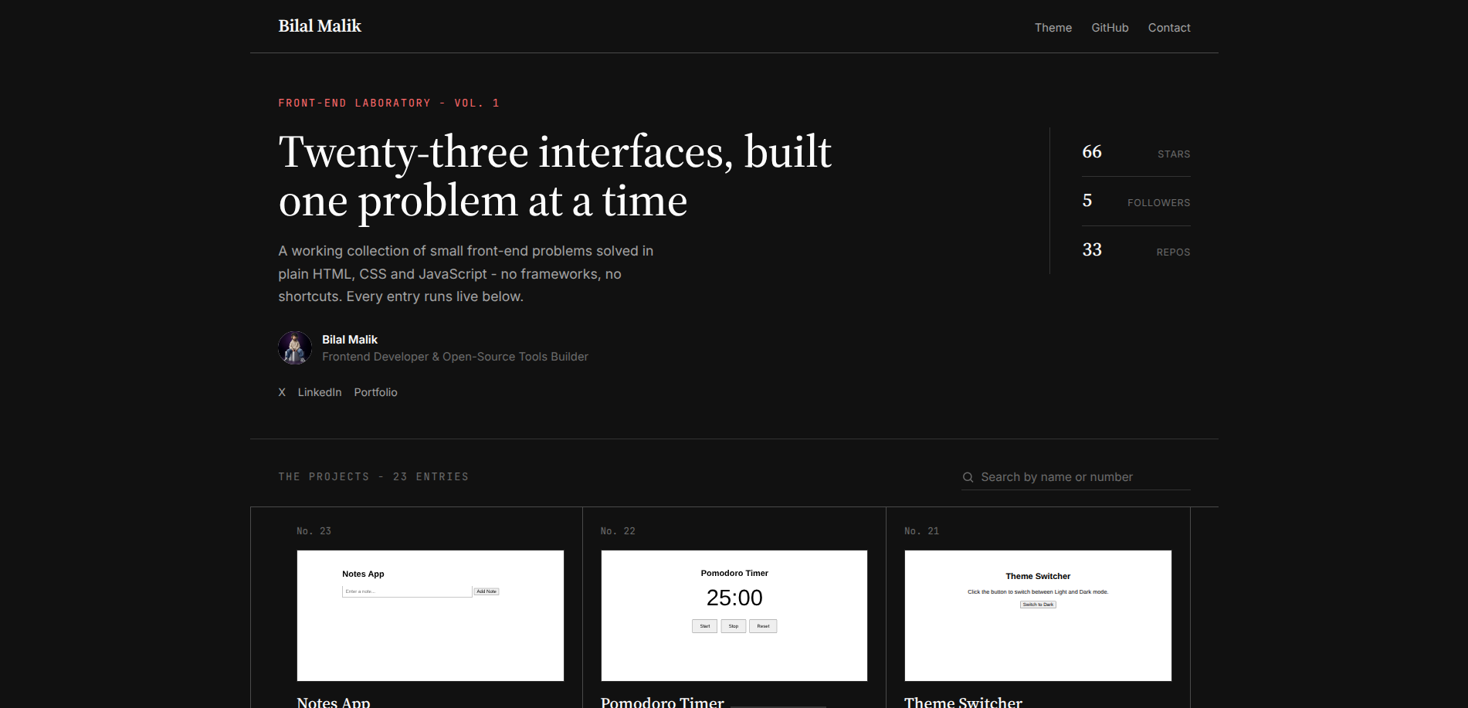Click the Notes App card title
This screenshot has width=1468, height=708.
pyautogui.click(x=334, y=701)
